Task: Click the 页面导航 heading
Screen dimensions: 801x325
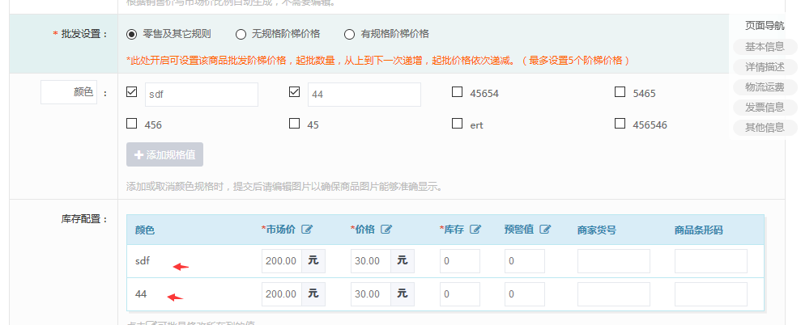Action: [x=765, y=26]
